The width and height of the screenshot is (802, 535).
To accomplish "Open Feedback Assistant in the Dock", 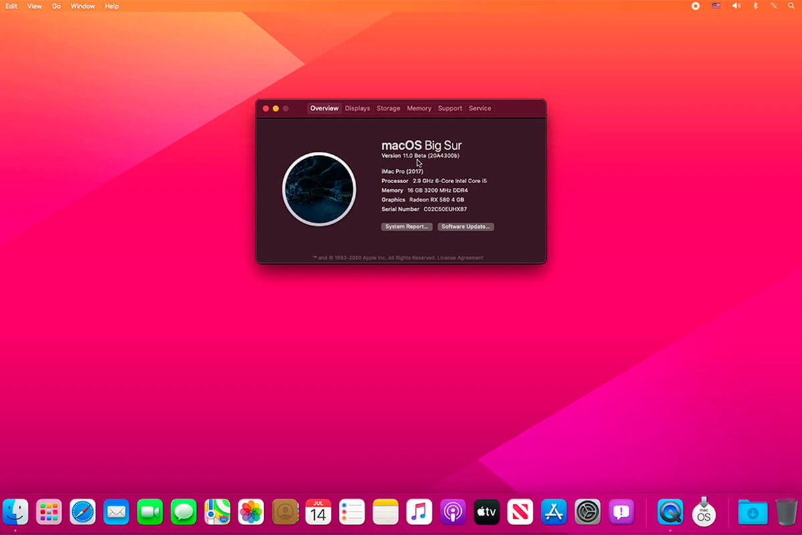I will [x=622, y=512].
